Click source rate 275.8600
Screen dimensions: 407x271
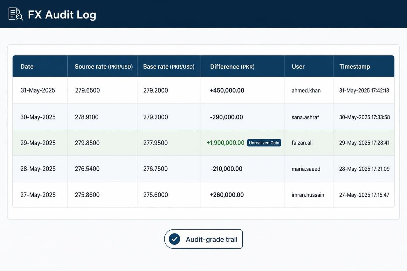87,195
